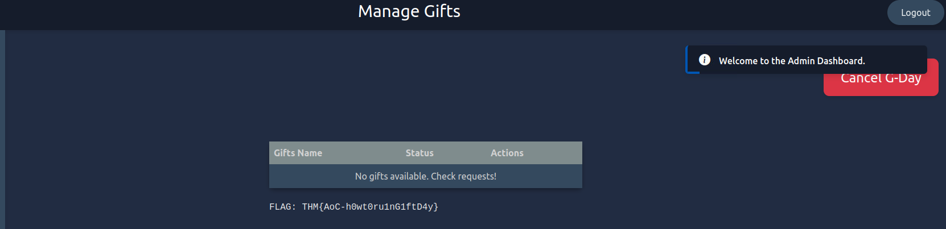Click the Actions column header
This screenshot has height=229, width=946.
click(507, 153)
